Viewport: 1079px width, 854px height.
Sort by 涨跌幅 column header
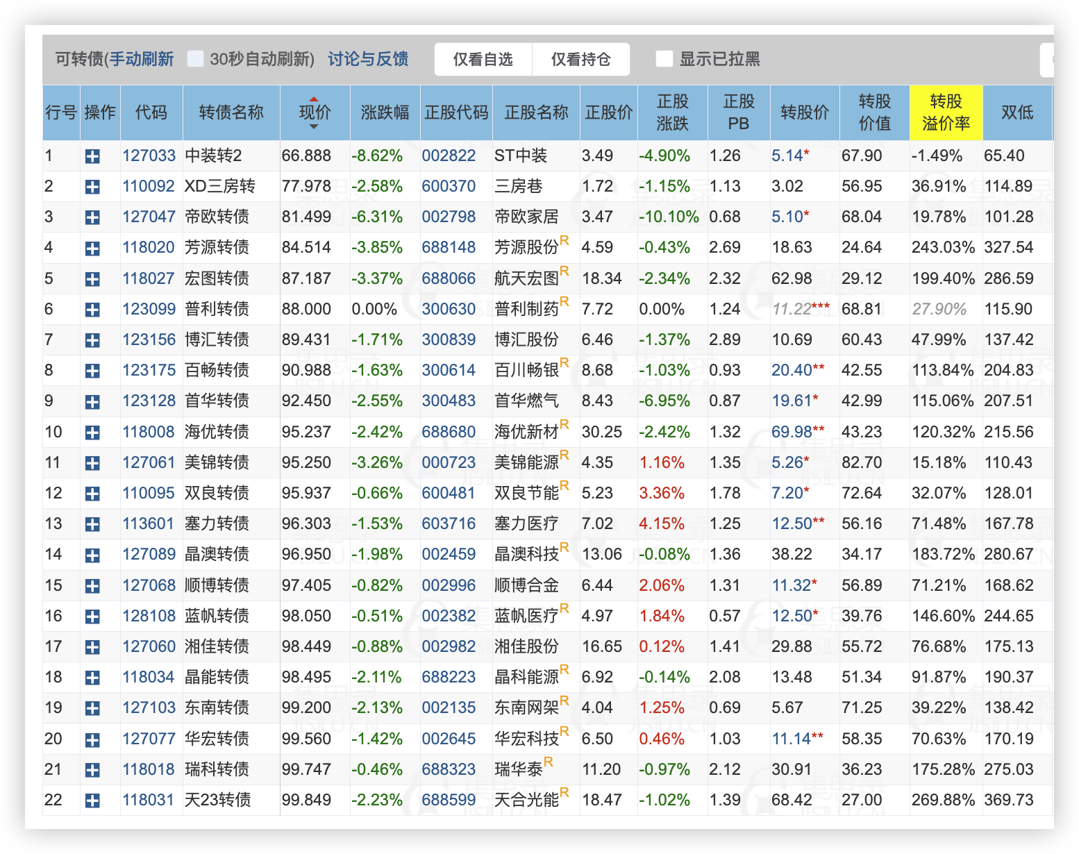tap(385, 112)
